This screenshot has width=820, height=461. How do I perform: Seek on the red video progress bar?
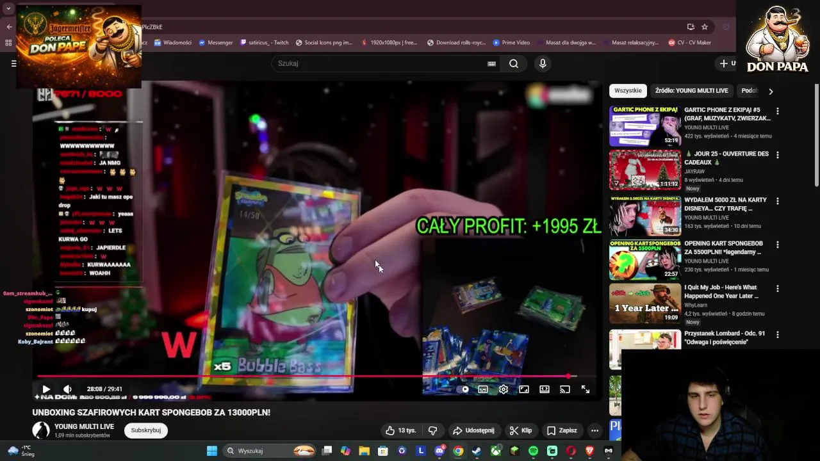click(316, 376)
